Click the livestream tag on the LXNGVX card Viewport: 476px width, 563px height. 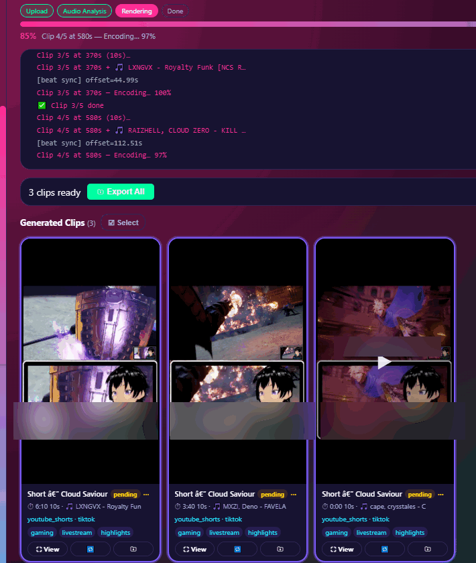pos(77,532)
